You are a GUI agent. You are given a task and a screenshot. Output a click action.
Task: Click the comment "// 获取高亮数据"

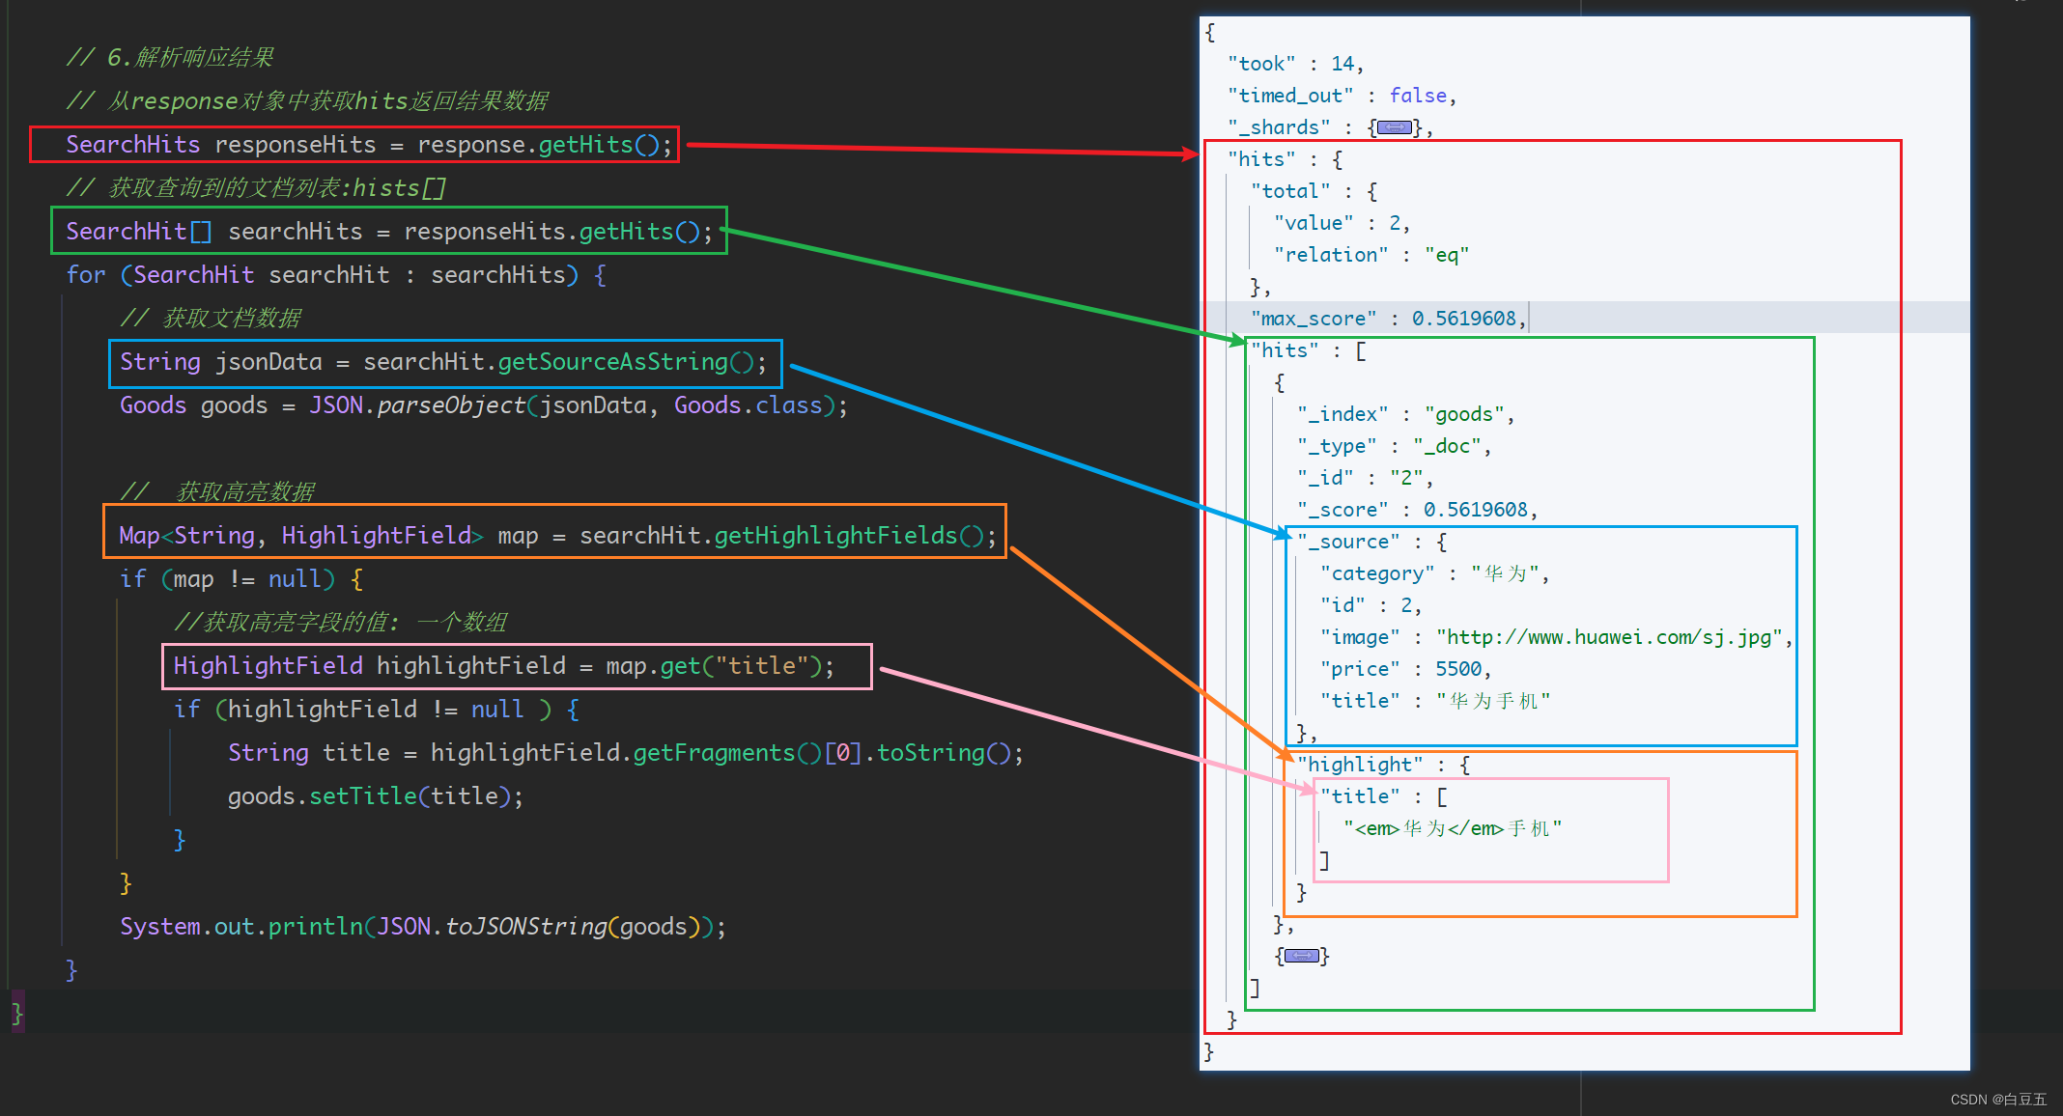[x=217, y=492]
